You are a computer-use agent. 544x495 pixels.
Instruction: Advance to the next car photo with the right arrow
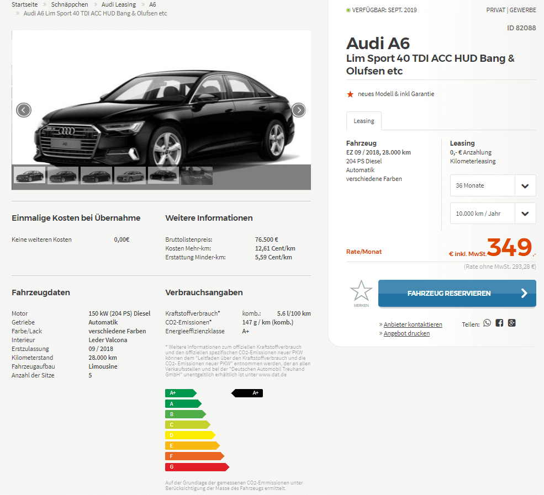coord(299,110)
